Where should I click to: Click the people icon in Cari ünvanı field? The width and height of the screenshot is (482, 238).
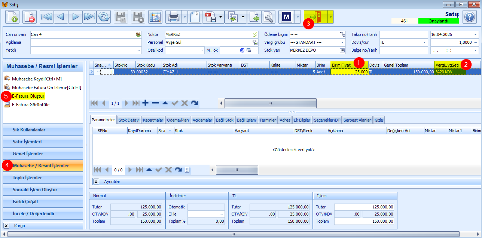tap(138, 34)
